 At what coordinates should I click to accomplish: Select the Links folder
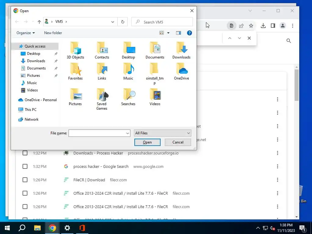(102, 72)
